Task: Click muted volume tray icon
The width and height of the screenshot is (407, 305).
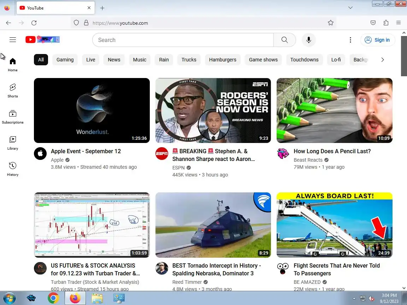Action: pos(371,299)
